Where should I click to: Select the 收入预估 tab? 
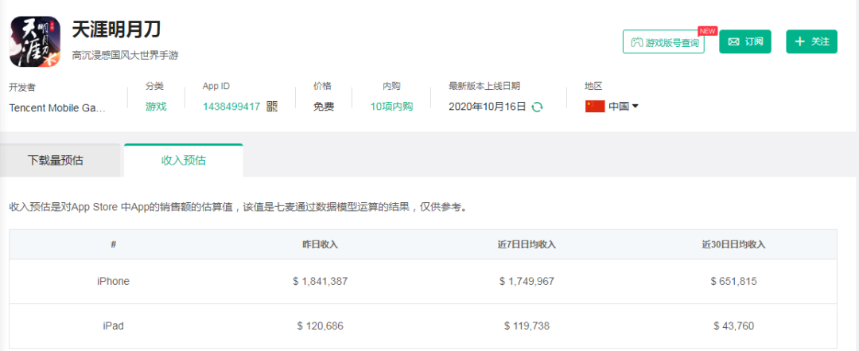(x=184, y=160)
